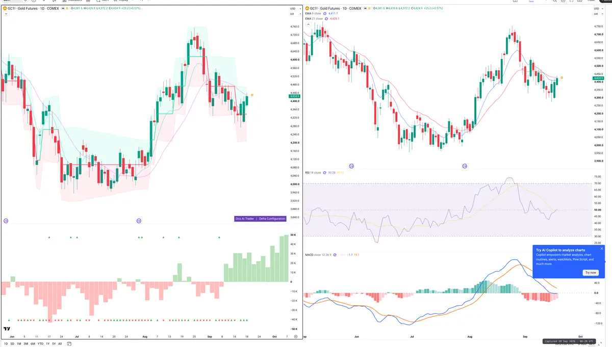Open GC1! Gold Futures title in left chart

(x=33, y=8)
